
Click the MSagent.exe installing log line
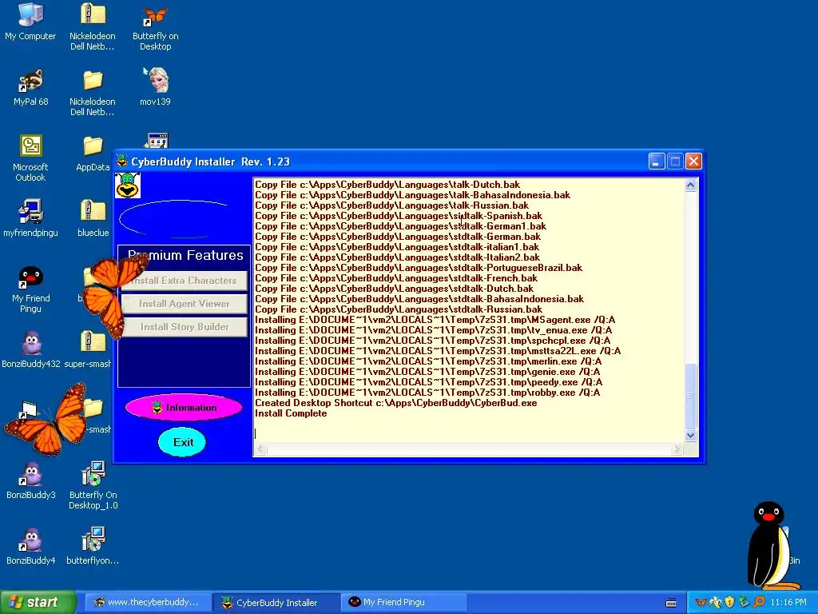(x=435, y=320)
